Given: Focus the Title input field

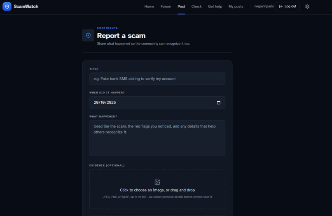Looking at the screenshot, I should [157, 79].
